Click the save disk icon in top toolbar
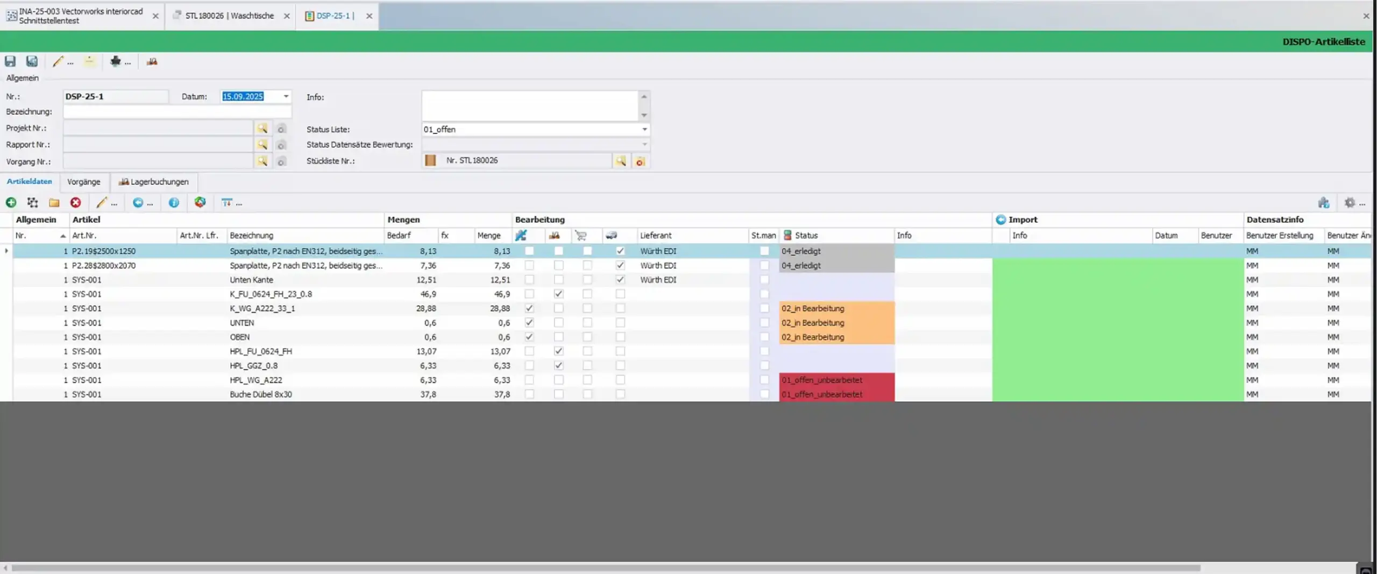 10,61
